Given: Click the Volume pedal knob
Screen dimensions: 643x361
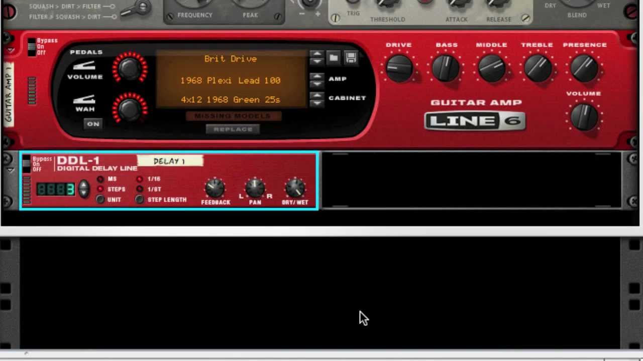Looking at the screenshot, I should pyautogui.click(x=130, y=68).
